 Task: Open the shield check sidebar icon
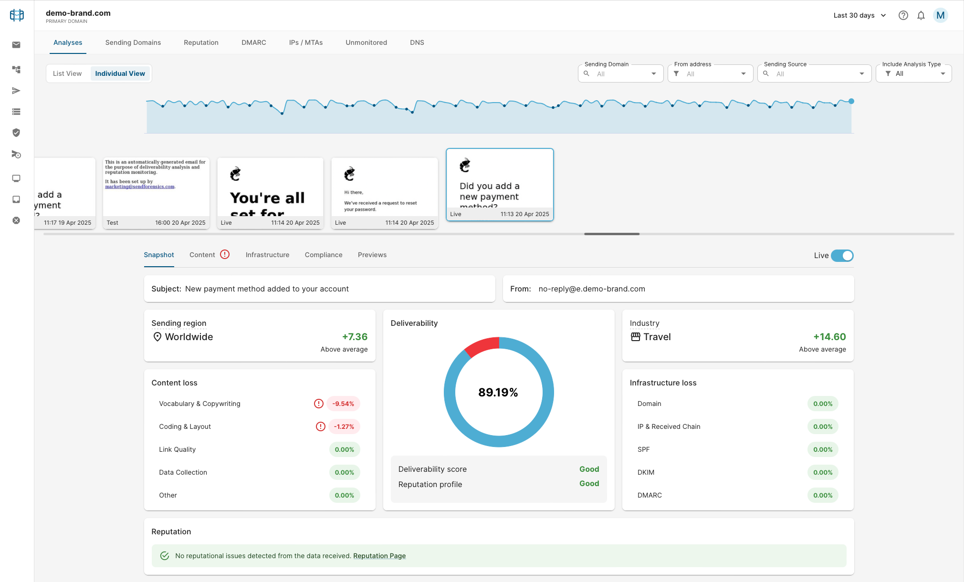click(x=16, y=133)
